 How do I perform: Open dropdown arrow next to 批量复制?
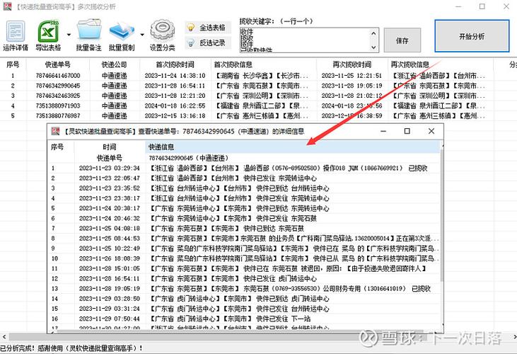point(142,35)
